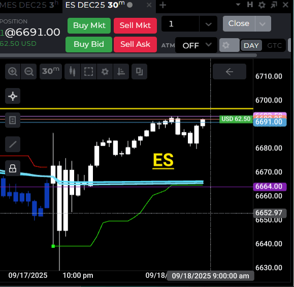Select the crosshair cursor tool
The height and width of the screenshot is (287, 294).
pyautogui.click(x=13, y=96)
